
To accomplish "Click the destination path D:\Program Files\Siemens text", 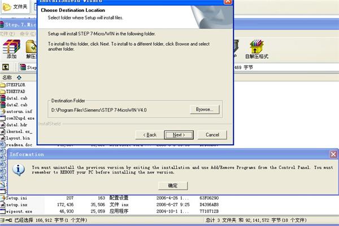I will point(99,110).
